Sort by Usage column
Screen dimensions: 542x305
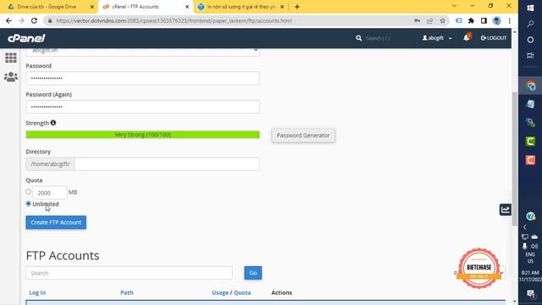[220, 292]
